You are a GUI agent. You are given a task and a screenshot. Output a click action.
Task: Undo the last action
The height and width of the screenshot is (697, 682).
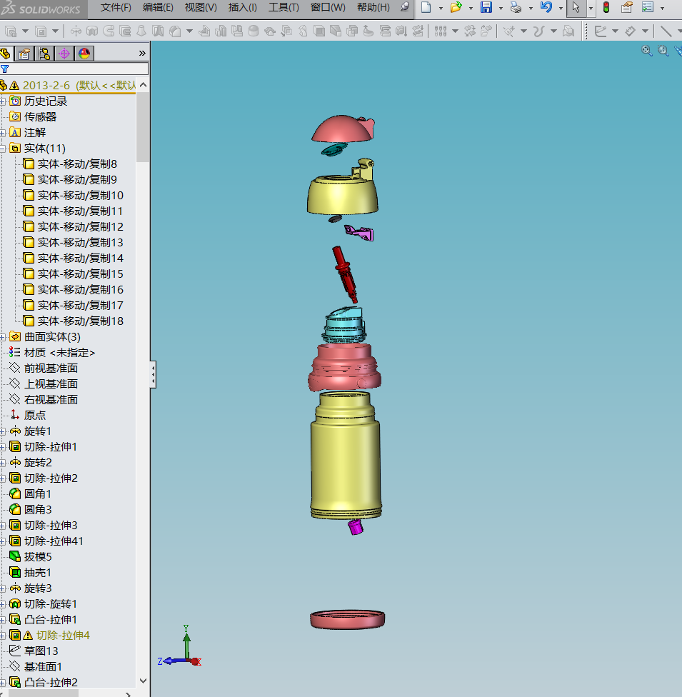point(546,8)
